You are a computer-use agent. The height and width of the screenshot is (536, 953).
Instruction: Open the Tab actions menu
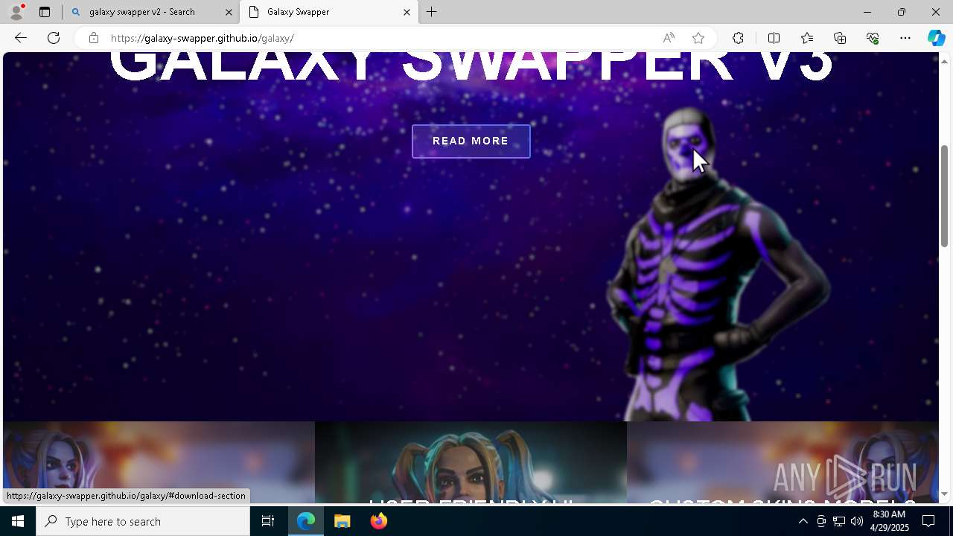click(x=45, y=12)
